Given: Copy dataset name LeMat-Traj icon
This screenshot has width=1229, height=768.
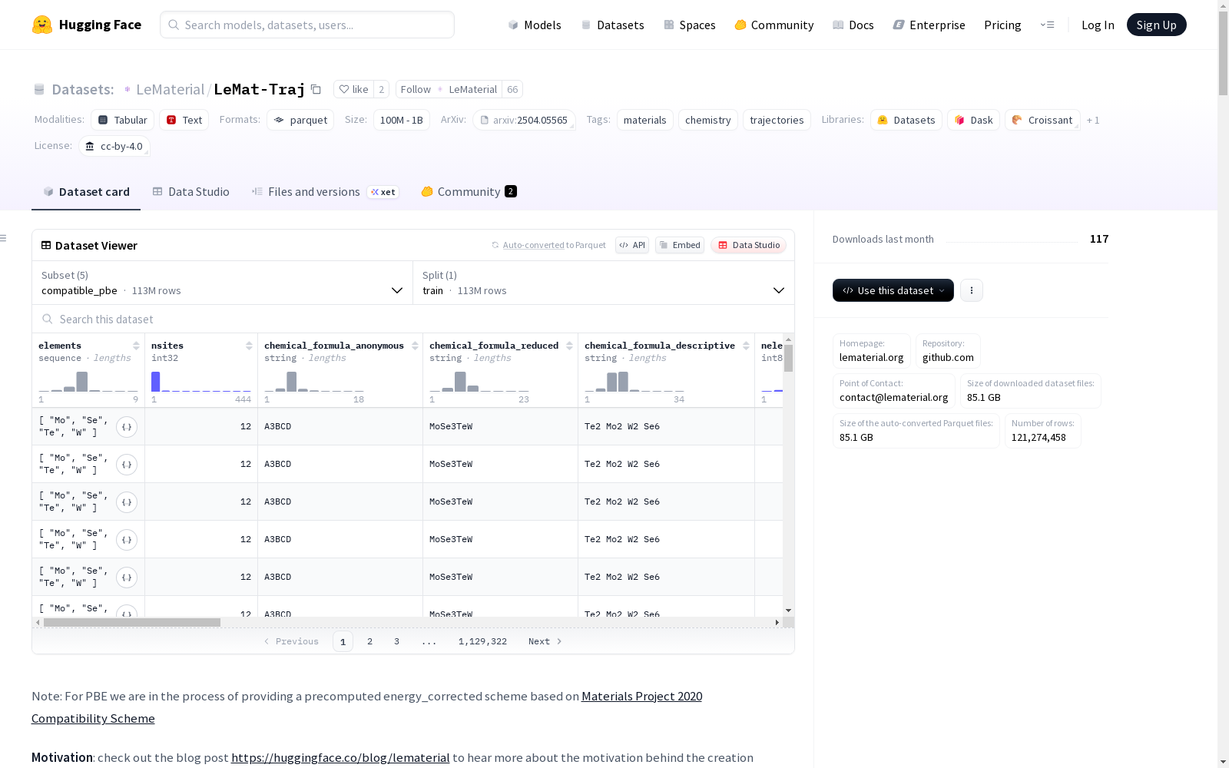Looking at the screenshot, I should coord(316,89).
